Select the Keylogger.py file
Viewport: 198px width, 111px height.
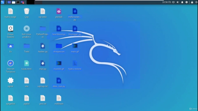pyautogui.click(x=75, y=31)
